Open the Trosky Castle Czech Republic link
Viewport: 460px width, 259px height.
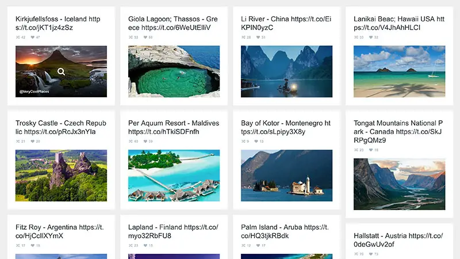pyautogui.click(x=60, y=127)
